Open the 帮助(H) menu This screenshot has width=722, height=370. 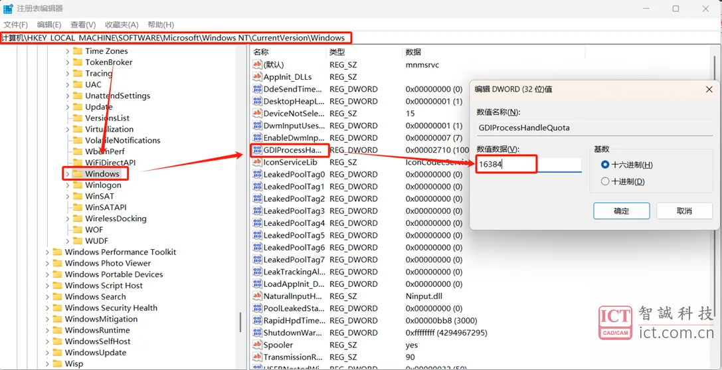pos(161,25)
